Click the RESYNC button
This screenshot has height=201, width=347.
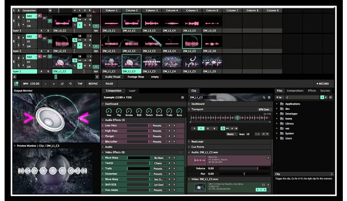tap(93, 83)
